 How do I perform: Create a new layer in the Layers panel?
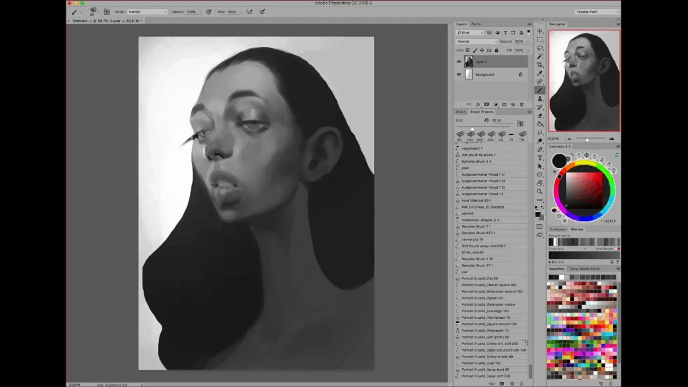[513, 105]
